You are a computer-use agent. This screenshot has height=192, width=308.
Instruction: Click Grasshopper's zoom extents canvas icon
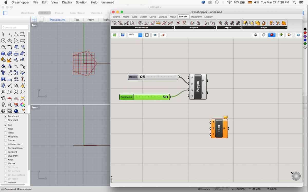(147, 35)
